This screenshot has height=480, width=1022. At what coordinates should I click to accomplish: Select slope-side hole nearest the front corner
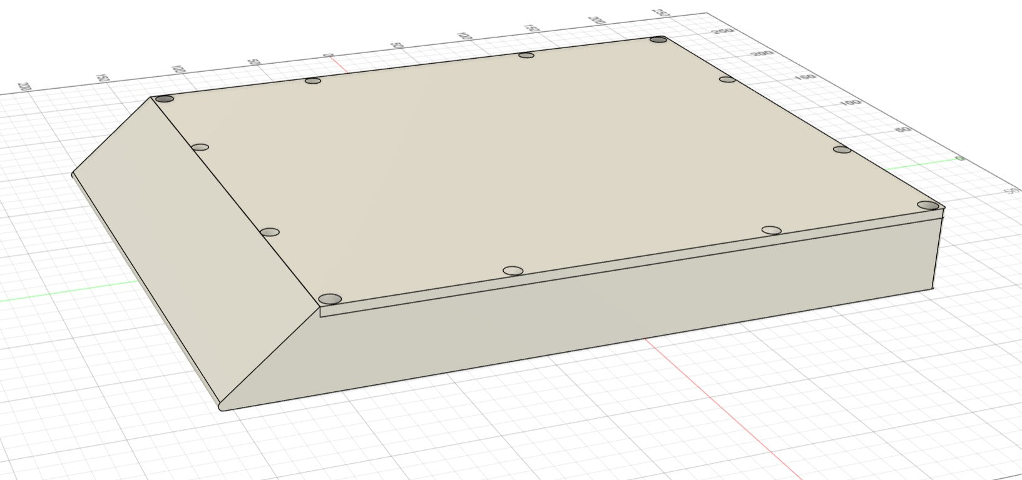pos(270,232)
